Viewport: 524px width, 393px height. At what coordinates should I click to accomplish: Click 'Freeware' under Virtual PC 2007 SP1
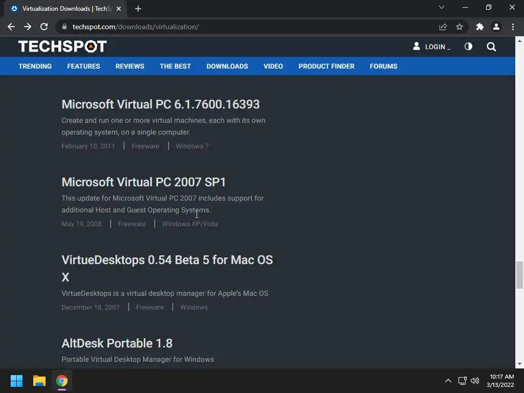coord(132,224)
